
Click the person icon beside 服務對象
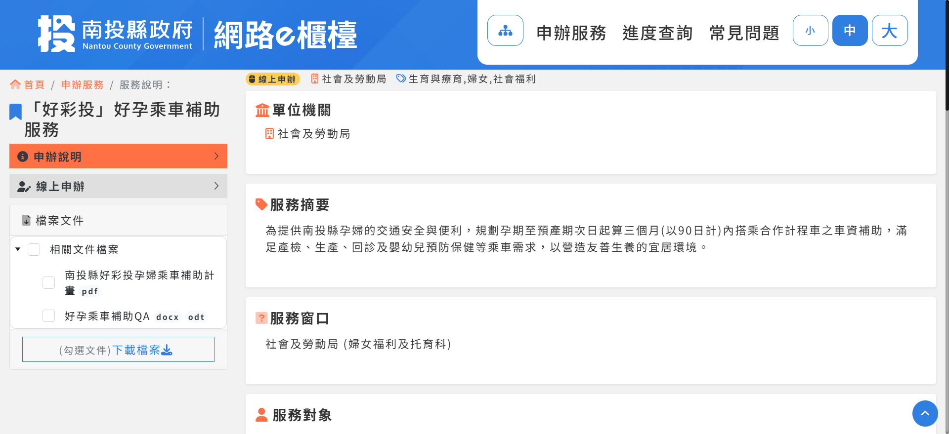[x=261, y=415]
